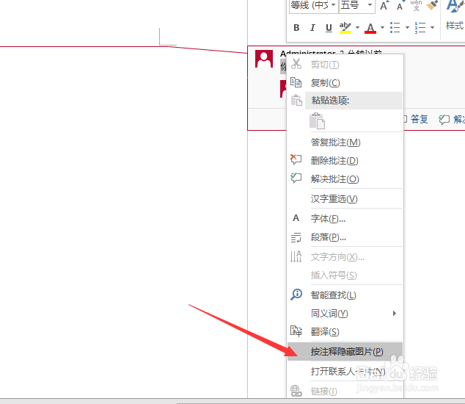Select 按注释隐藏图片(P) menu entry
This screenshot has width=465, height=404.
pyautogui.click(x=345, y=352)
